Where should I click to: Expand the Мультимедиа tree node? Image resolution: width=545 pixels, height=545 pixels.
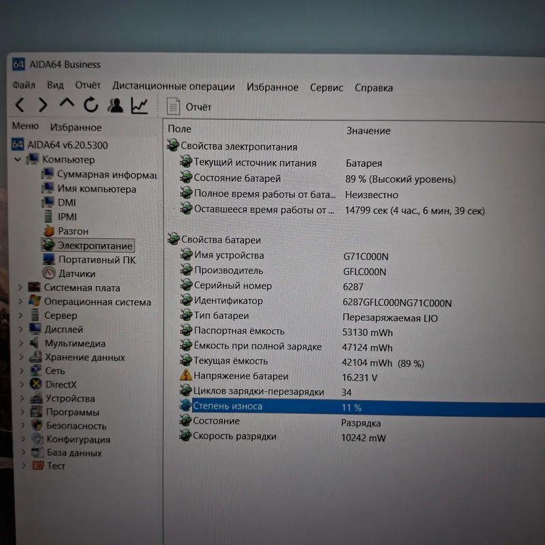(x=21, y=343)
